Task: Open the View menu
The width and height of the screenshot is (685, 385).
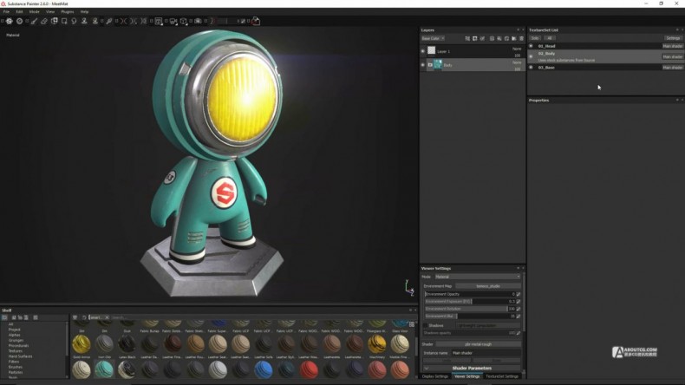Action: (50, 12)
